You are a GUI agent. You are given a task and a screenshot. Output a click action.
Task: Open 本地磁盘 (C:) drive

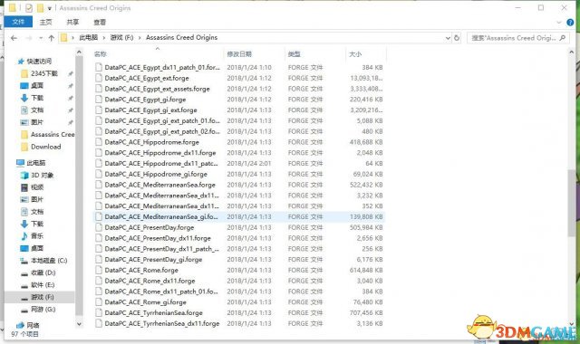(48, 261)
